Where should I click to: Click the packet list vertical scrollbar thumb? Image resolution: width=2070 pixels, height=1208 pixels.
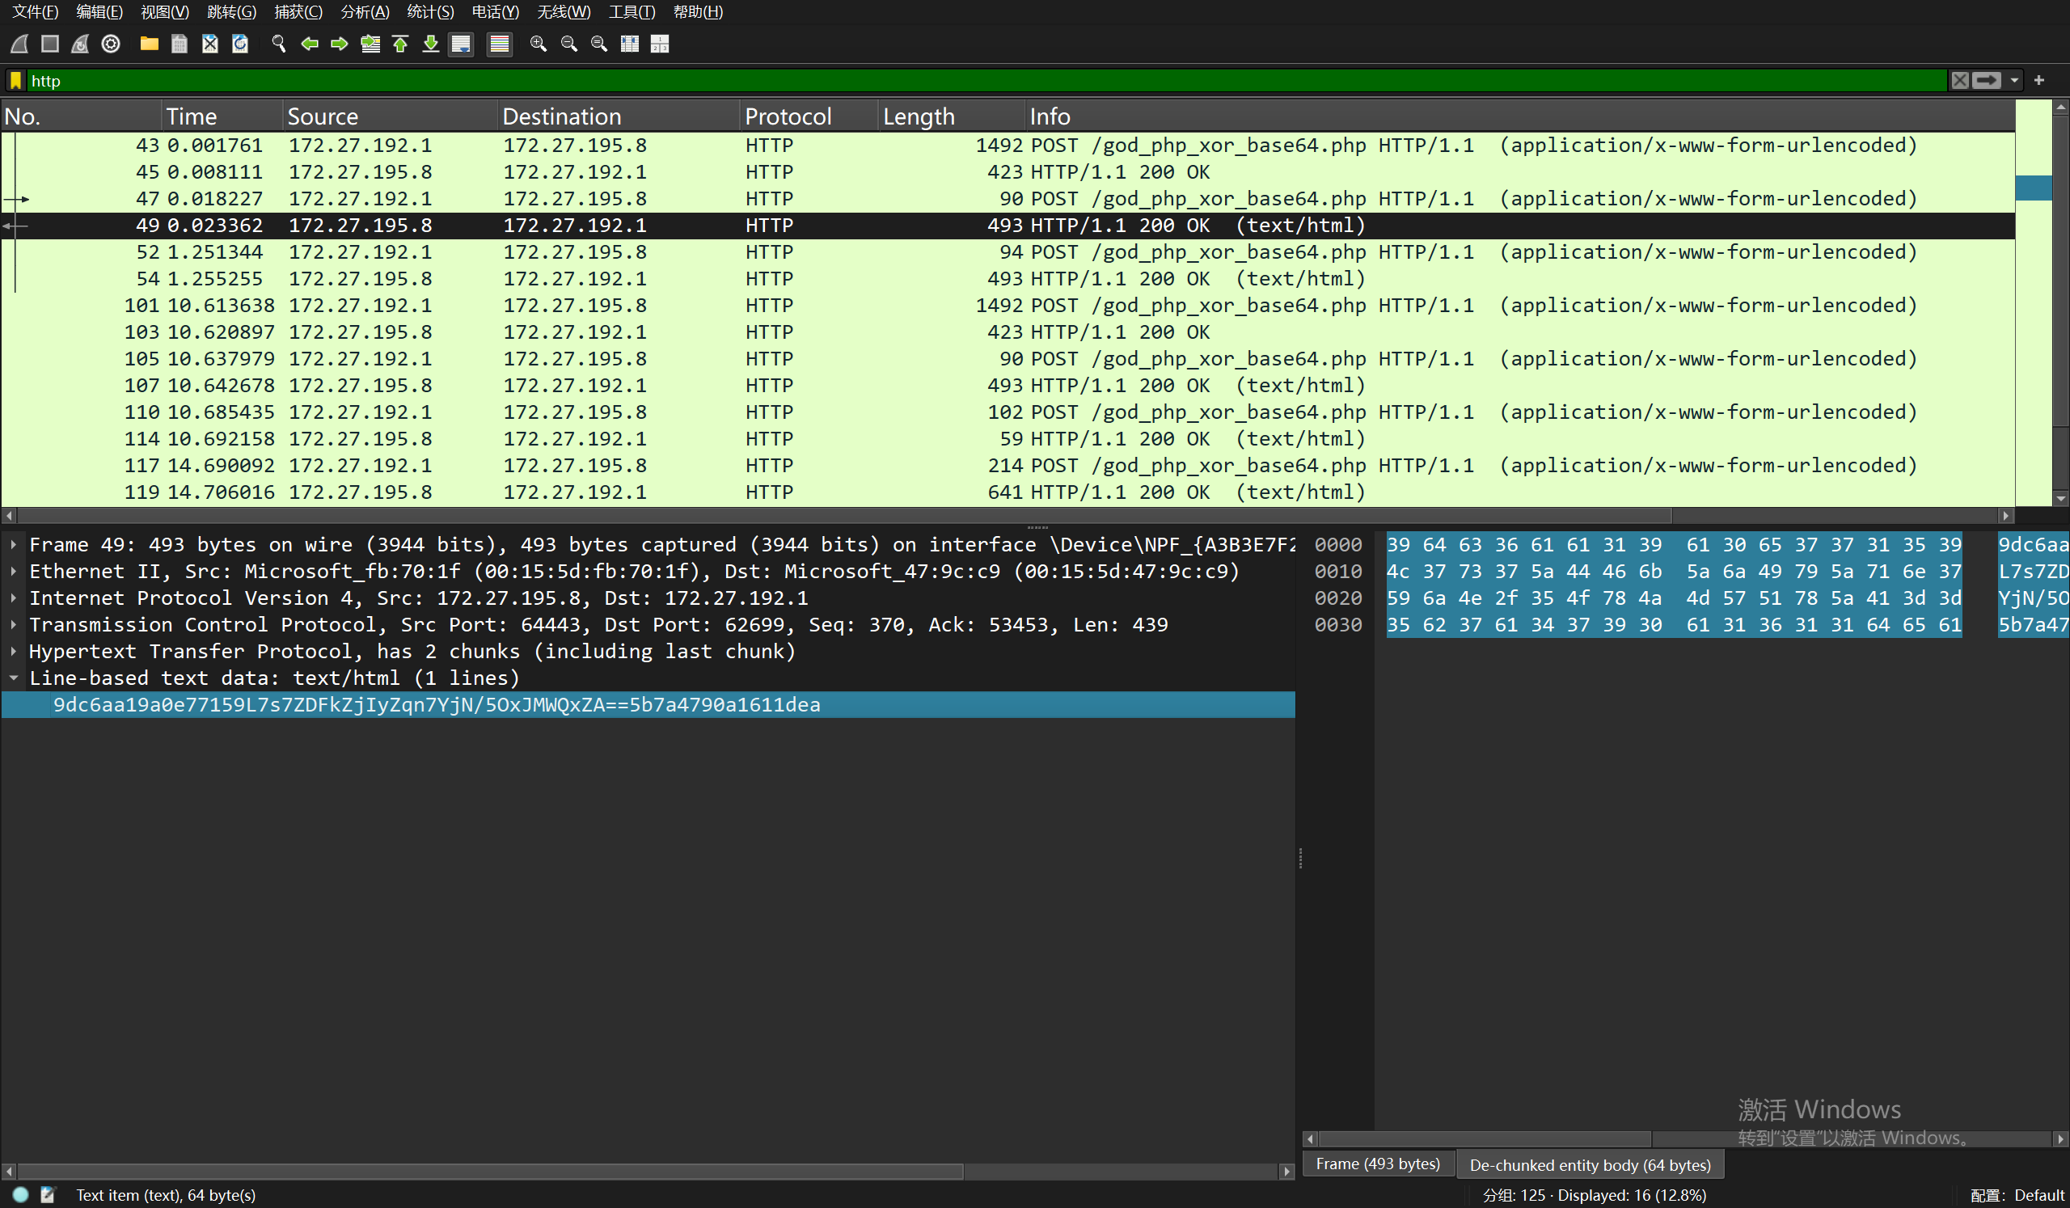pos(2061,271)
